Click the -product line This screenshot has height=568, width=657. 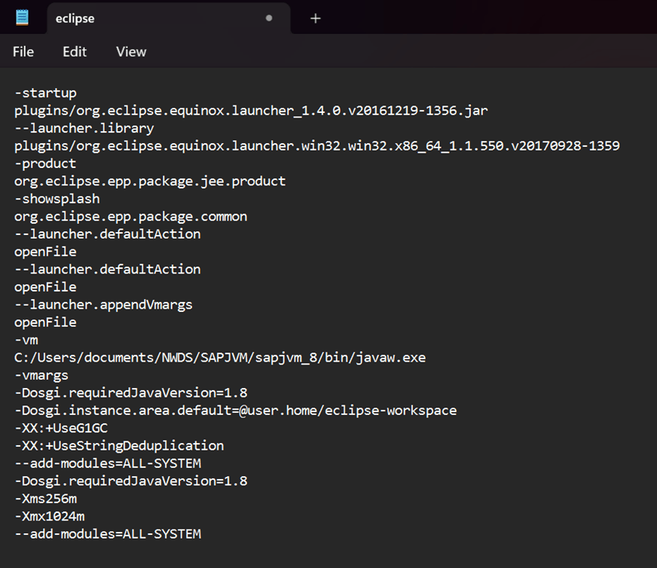pyautogui.click(x=45, y=163)
